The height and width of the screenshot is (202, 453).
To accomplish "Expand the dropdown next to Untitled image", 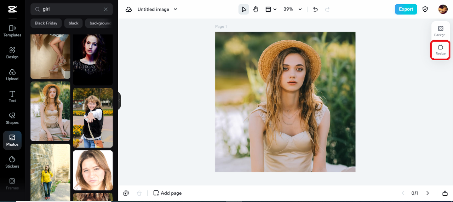I will (175, 10).
